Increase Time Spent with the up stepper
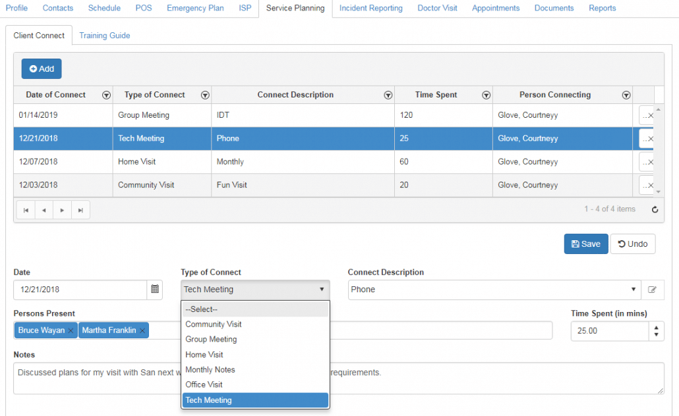 tap(656, 327)
